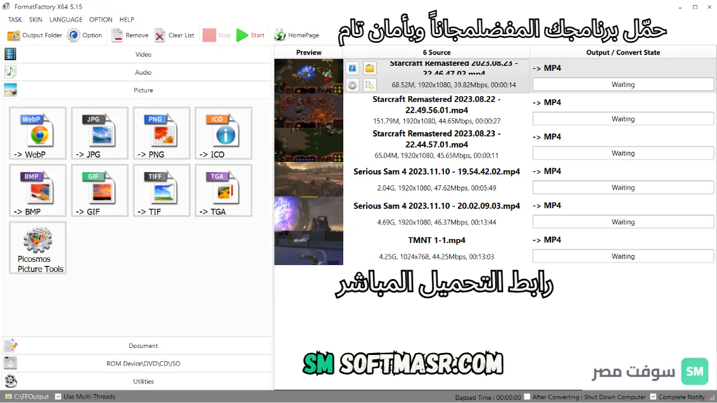
Task: Click the Picture category landscape icon
Action: click(x=10, y=90)
